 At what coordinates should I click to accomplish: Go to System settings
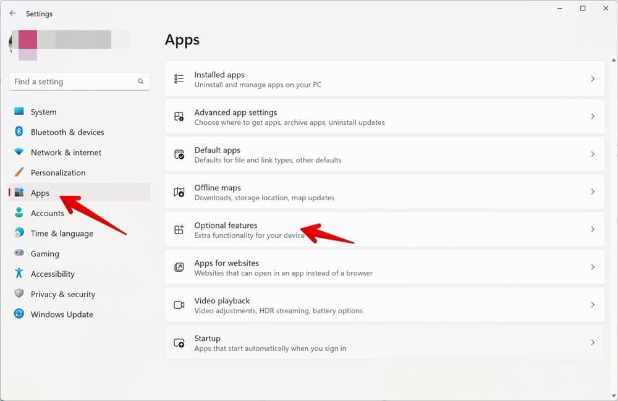tap(79, 111)
